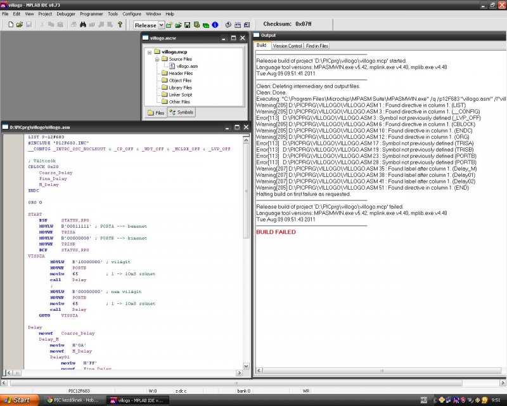Select villogo.asm in the project tree
This screenshot has height=406, width=507.
tap(187, 66)
